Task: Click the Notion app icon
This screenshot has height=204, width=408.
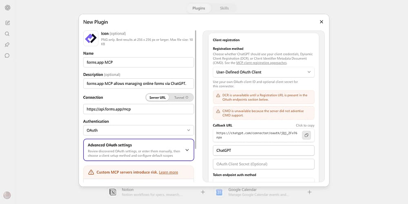Action: coord(113,192)
